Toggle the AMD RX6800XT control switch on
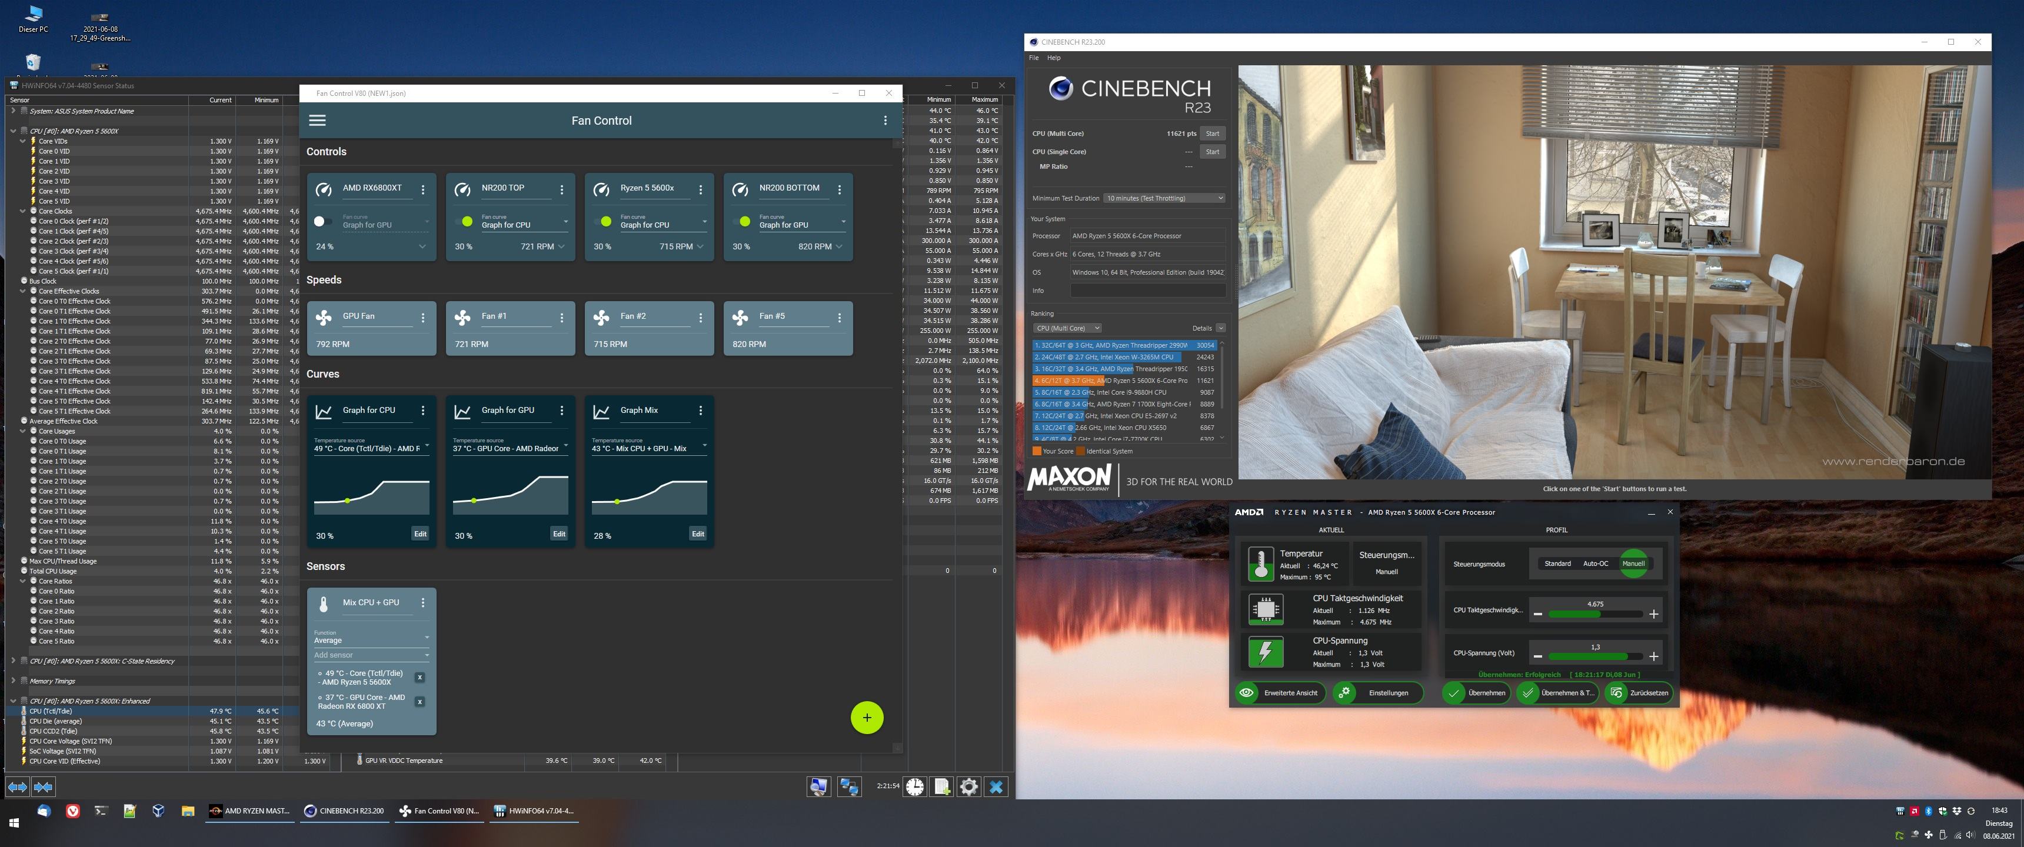The image size is (2024, 847). coord(322,222)
